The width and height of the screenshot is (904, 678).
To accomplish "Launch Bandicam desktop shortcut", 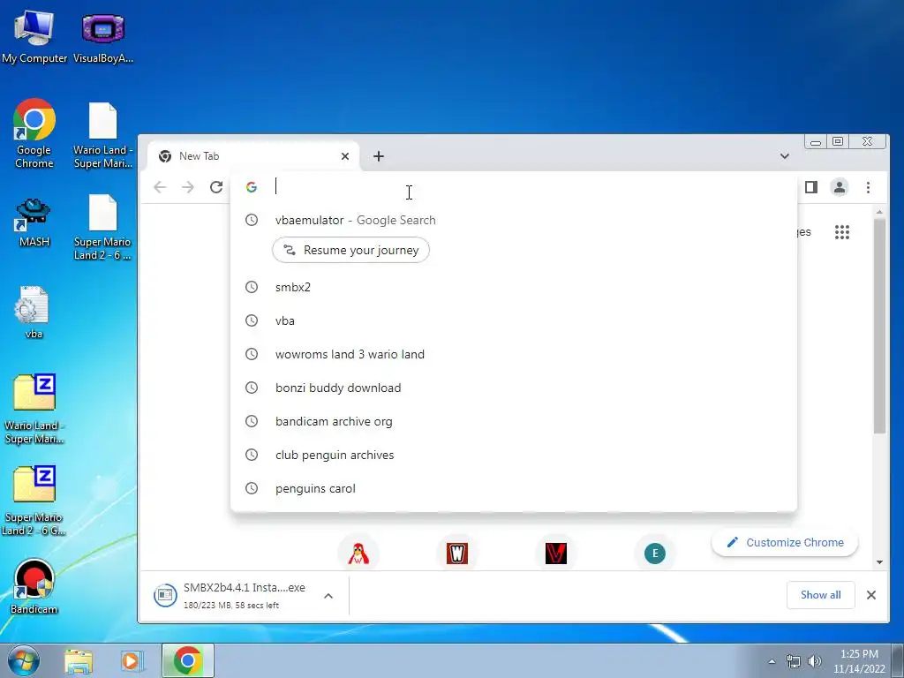I will (34, 586).
